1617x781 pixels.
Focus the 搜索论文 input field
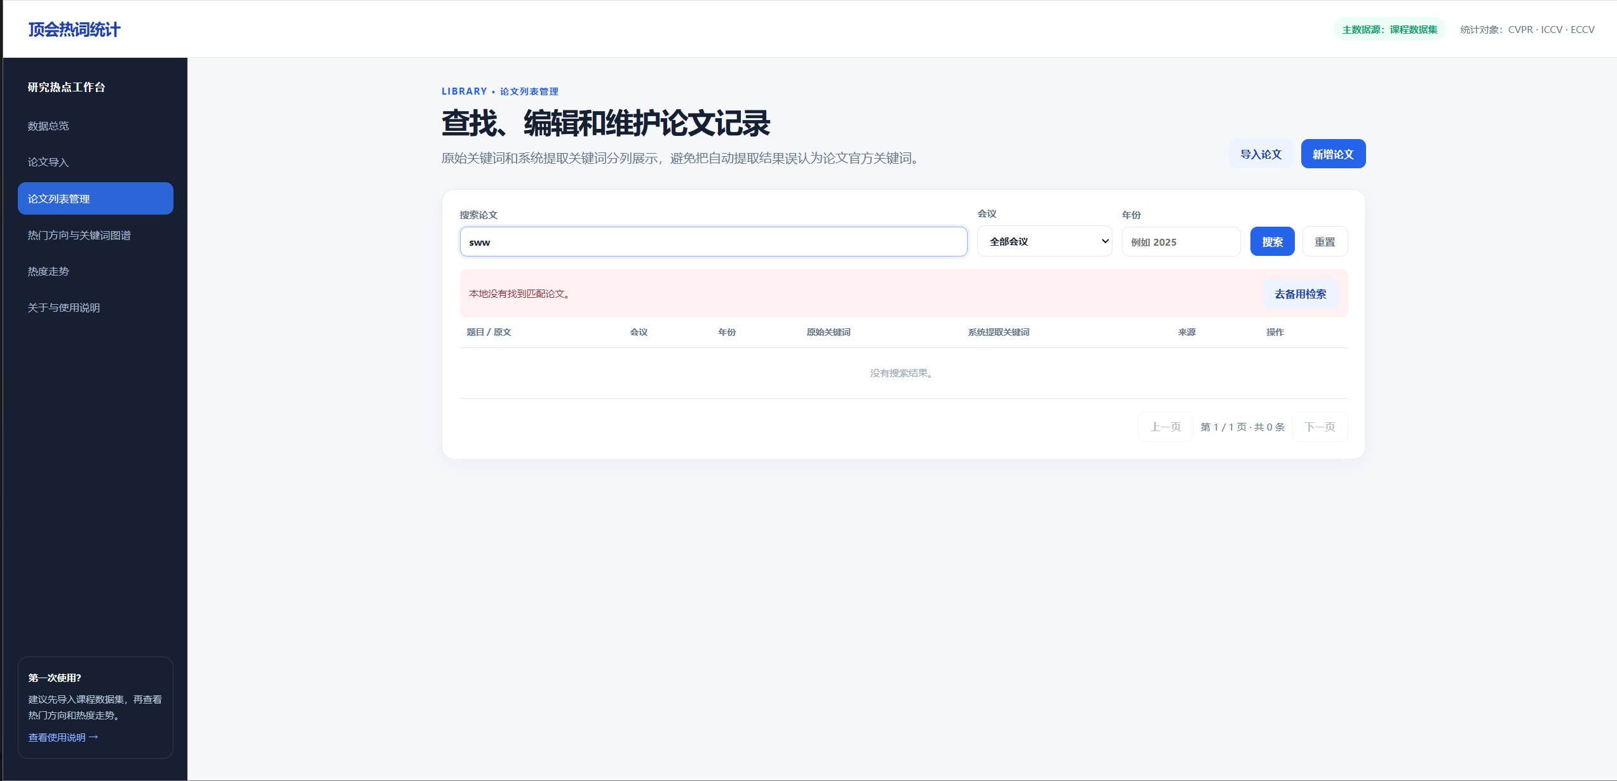tap(713, 242)
